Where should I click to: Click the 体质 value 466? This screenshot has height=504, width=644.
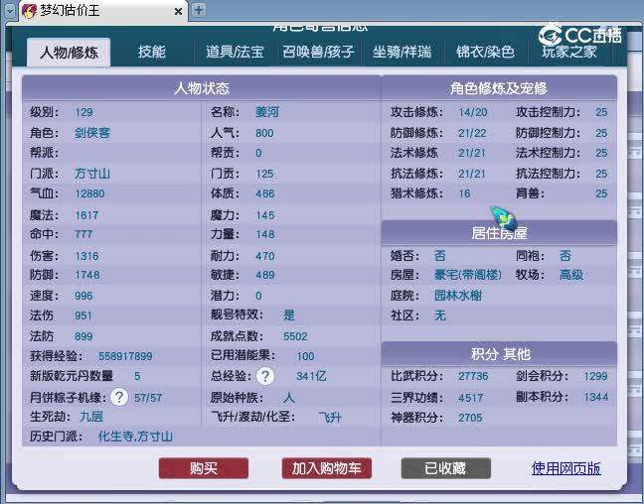coord(265,193)
